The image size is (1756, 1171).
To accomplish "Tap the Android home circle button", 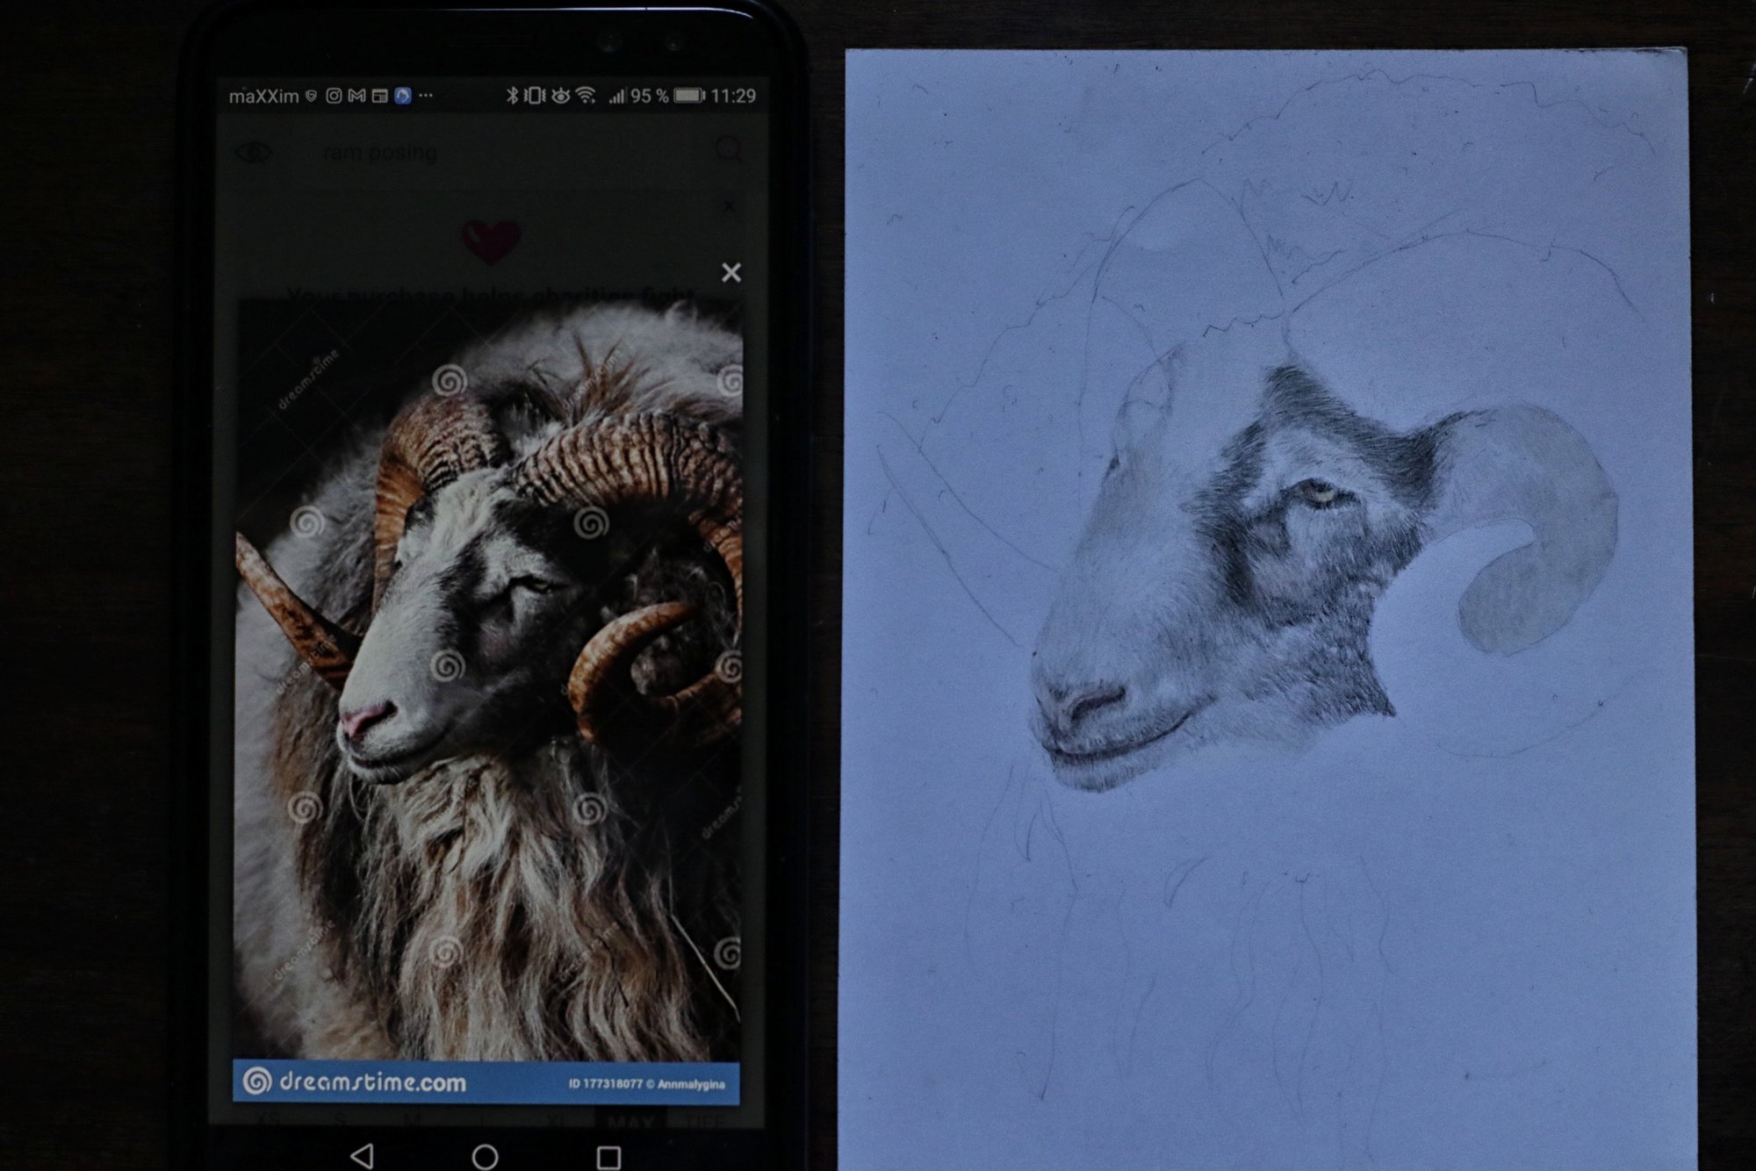I will click(x=485, y=1157).
